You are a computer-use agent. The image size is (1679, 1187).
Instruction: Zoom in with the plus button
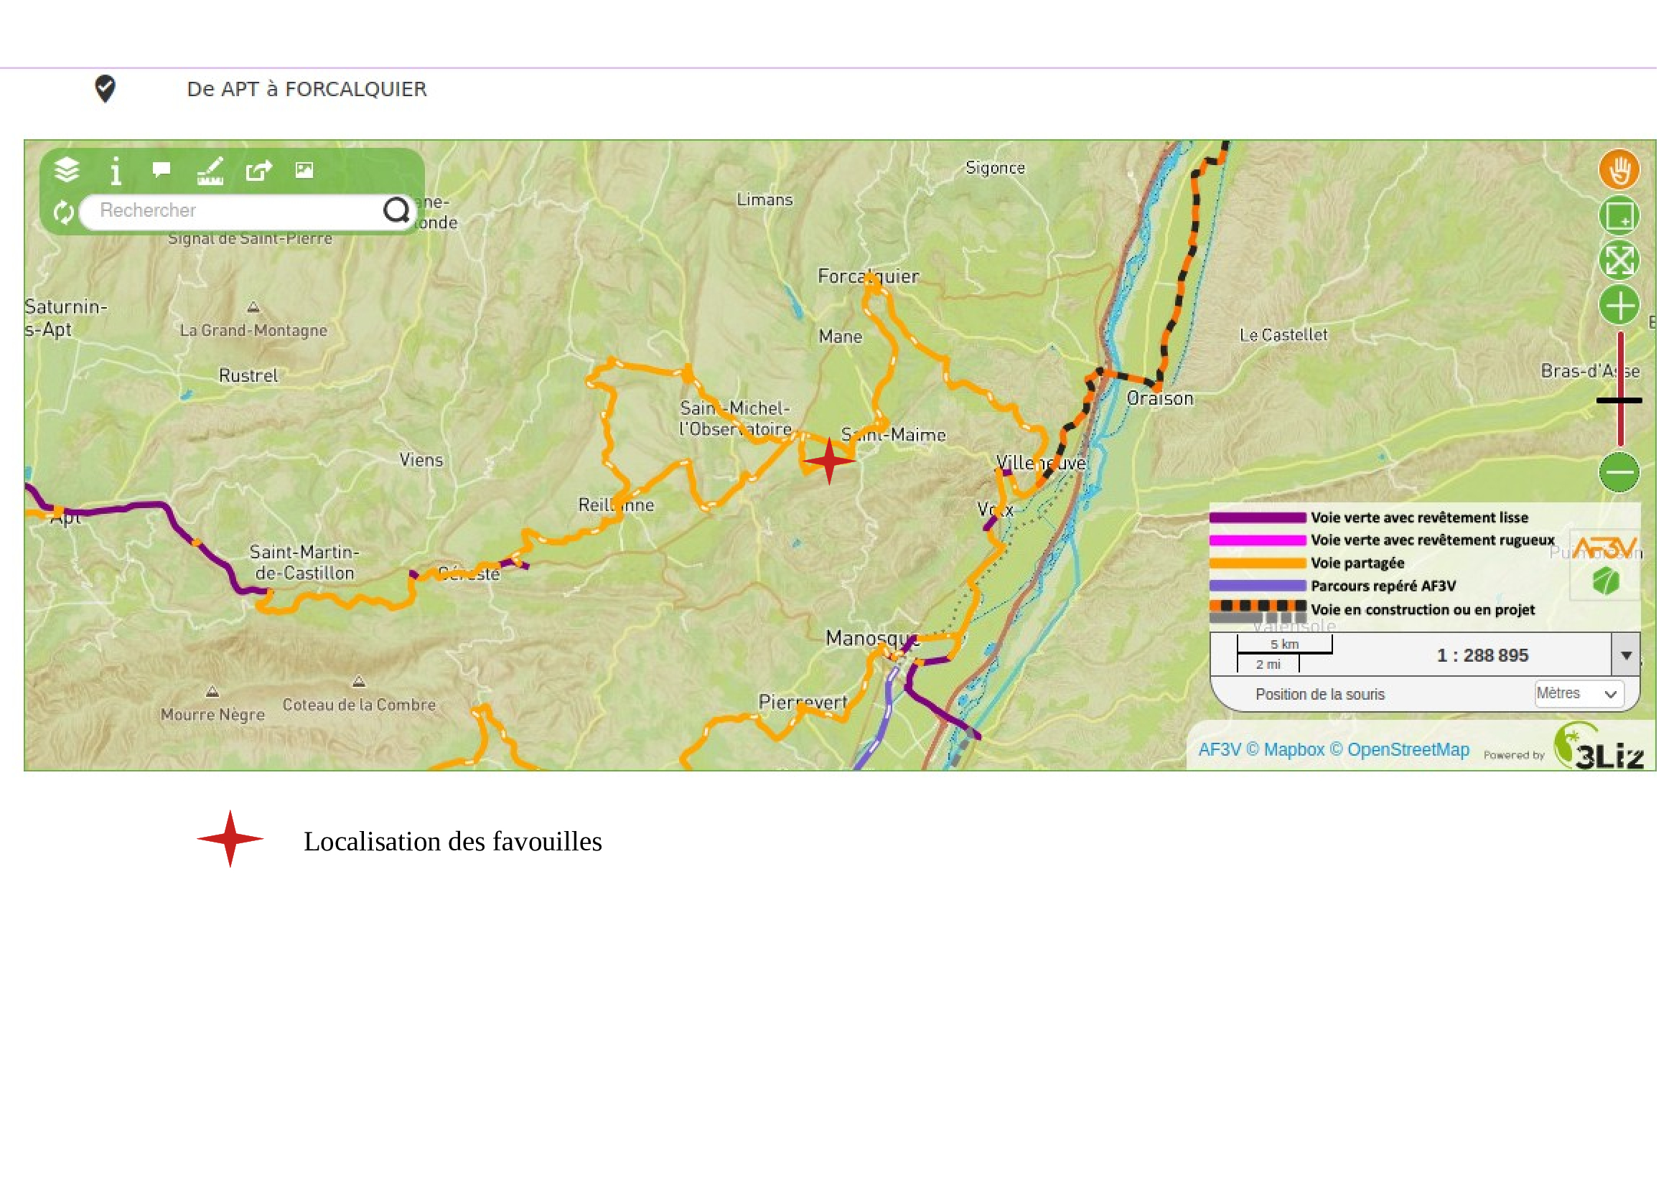pyautogui.click(x=1619, y=306)
